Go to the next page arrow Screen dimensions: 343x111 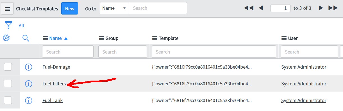(x=321, y=8)
